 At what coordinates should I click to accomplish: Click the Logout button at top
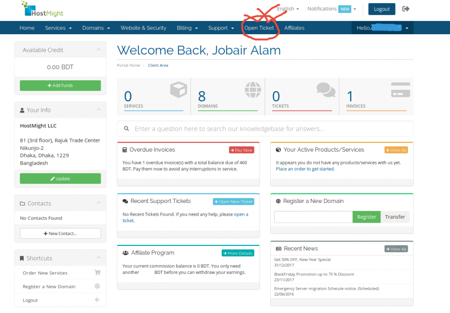coord(382,9)
